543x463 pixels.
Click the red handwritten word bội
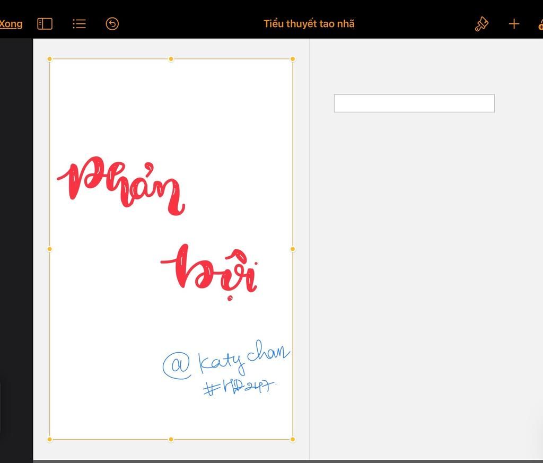(x=209, y=272)
